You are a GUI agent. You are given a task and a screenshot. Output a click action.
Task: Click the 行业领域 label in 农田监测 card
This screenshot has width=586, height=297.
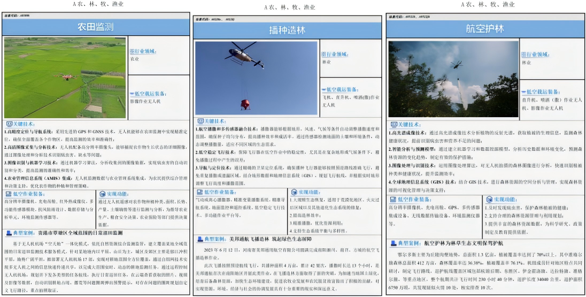pyautogui.click(x=145, y=51)
